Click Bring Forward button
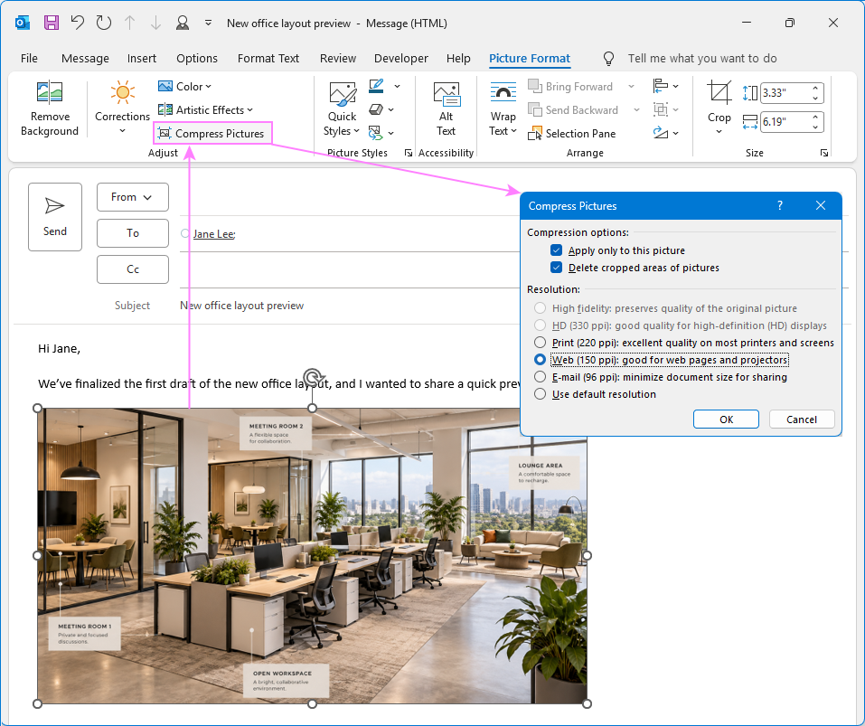Screen dimensions: 865x726 tap(571, 87)
